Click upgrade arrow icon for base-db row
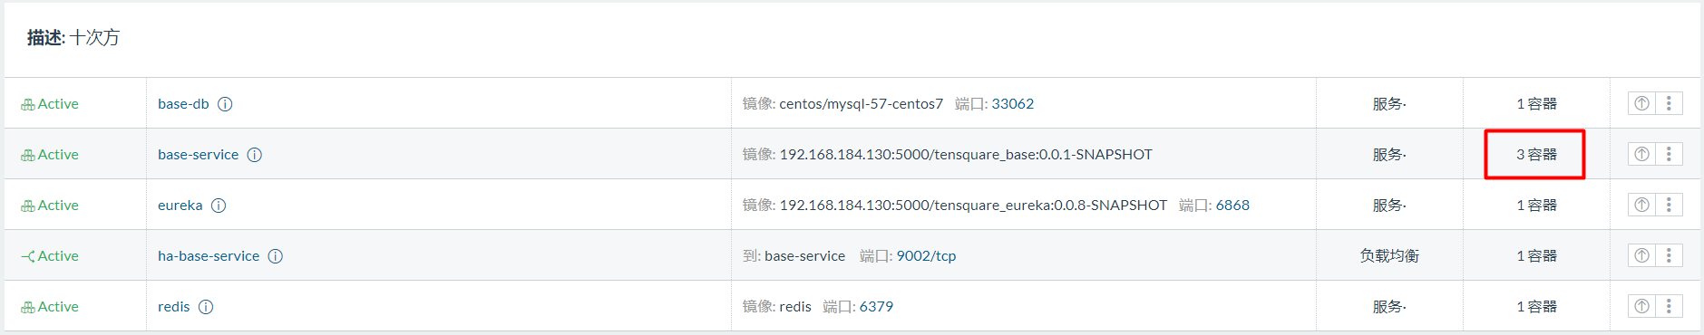The width and height of the screenshot is (1704, 335). click(1641, 103)
